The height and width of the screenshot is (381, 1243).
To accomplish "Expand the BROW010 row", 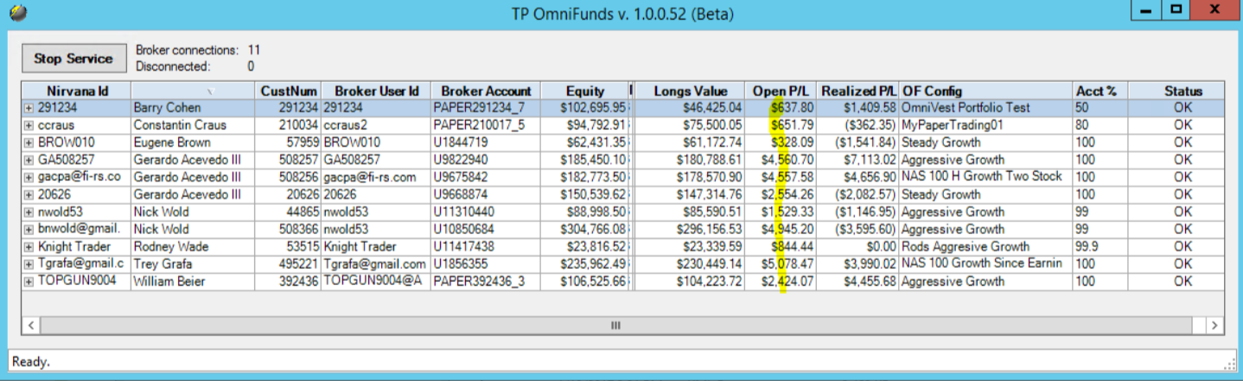I will click(x=29, y=143).
